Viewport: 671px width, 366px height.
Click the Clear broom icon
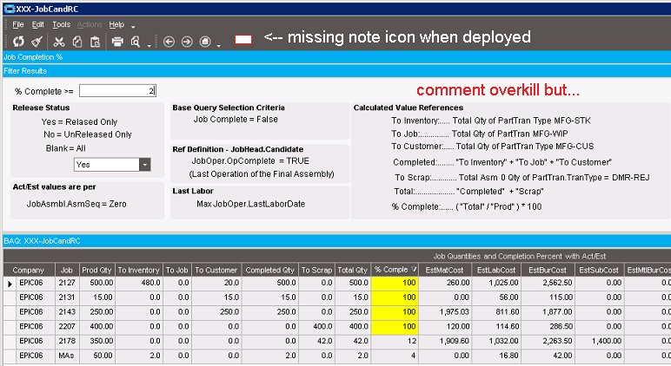(37, 42)
